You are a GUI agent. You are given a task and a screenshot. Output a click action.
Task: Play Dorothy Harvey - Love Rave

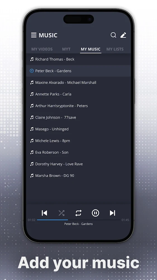[78, 164]
